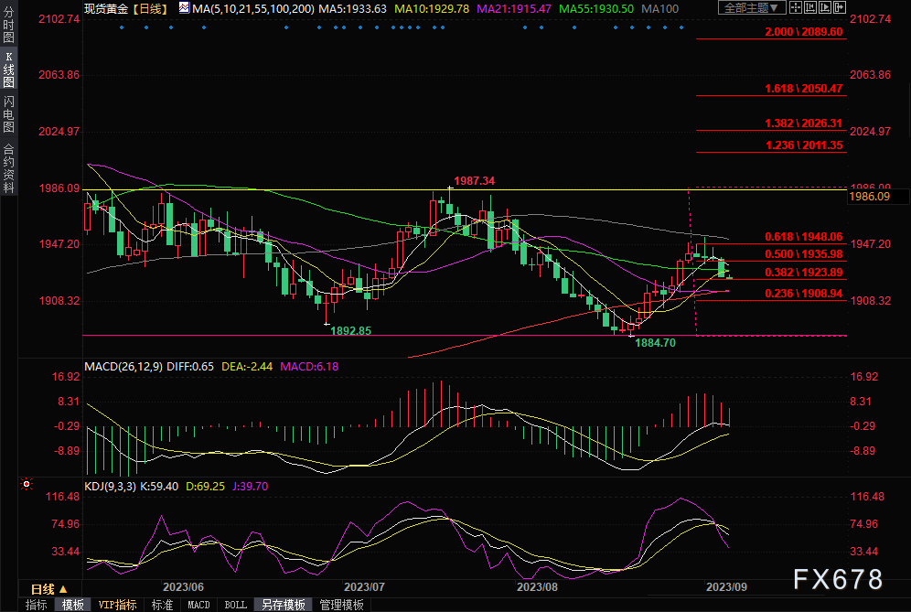Click the 管理模板 button
Viewport: 911px width, 612px height.
tap(341, 605)
